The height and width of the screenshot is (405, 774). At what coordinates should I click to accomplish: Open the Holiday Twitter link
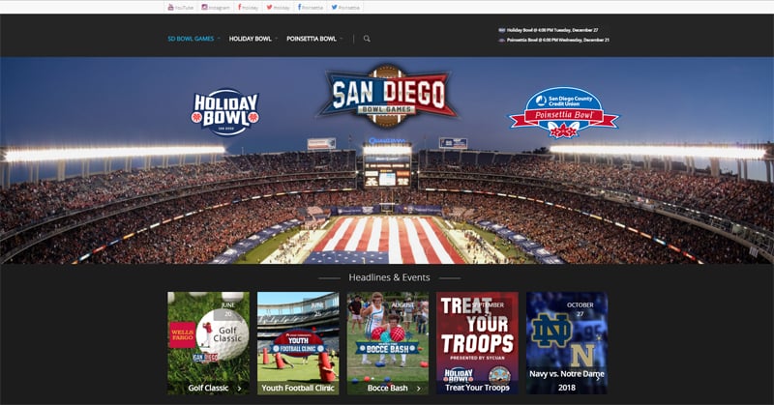[x=278, y=8]
